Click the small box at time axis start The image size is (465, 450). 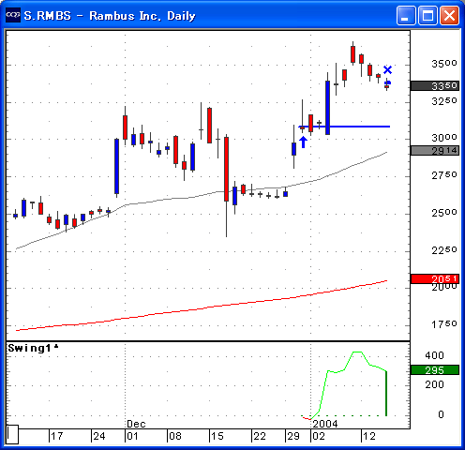(12, 434)
